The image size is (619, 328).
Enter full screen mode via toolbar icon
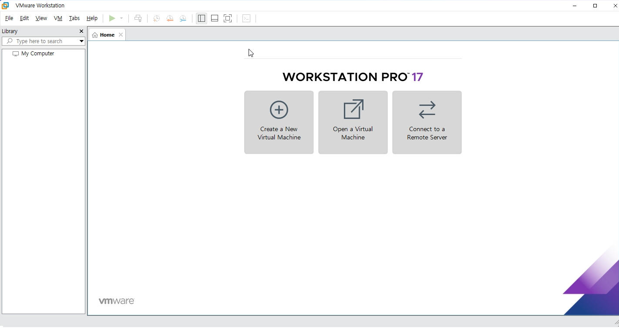click(x=228, y=18)
